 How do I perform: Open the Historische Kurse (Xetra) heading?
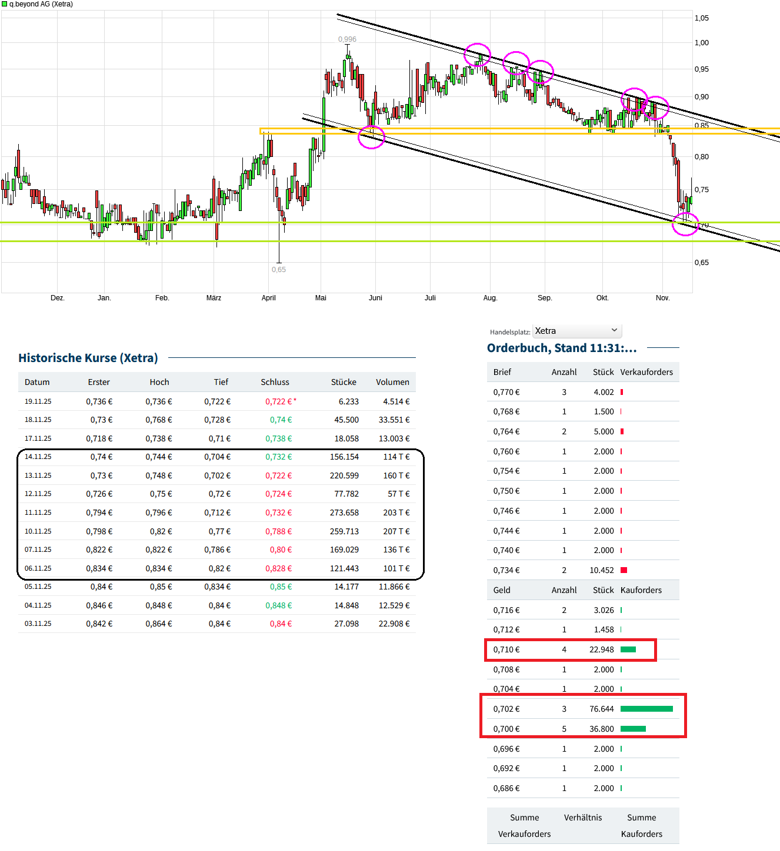tap(88, 358)
